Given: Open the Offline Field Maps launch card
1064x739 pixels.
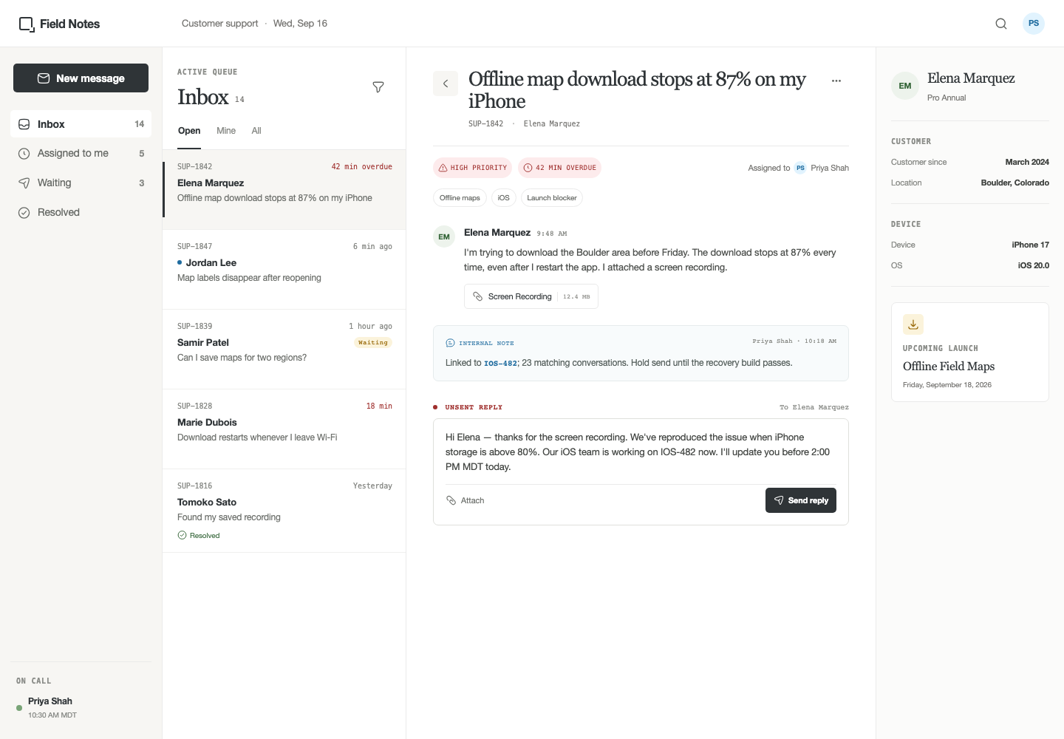Looking at the screenshot, I should [970, 353].
